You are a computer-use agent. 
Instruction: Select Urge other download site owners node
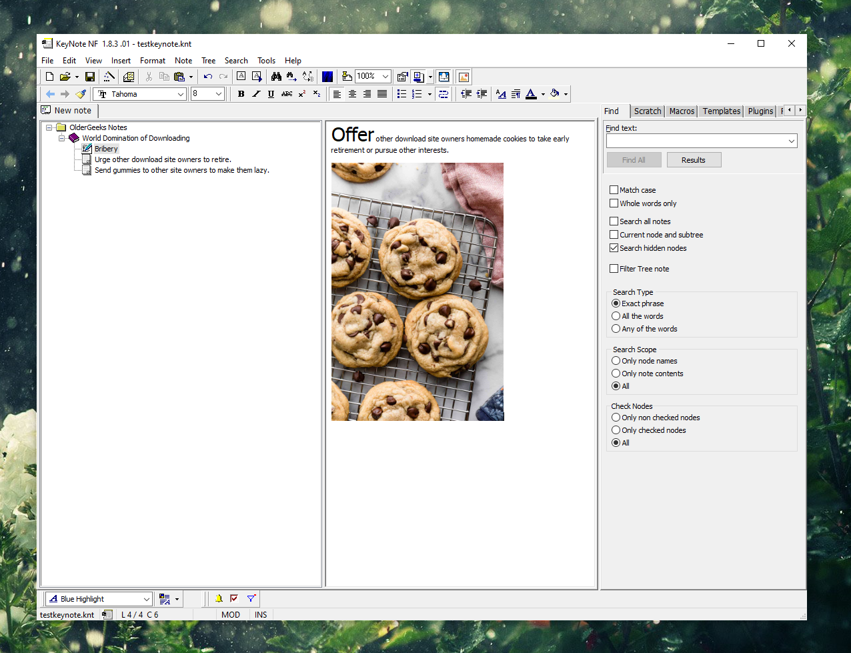(163, 159)
